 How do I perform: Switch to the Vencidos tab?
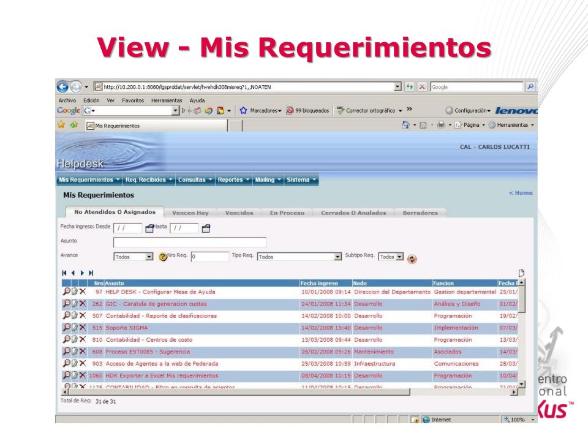[x=239, y=213]
